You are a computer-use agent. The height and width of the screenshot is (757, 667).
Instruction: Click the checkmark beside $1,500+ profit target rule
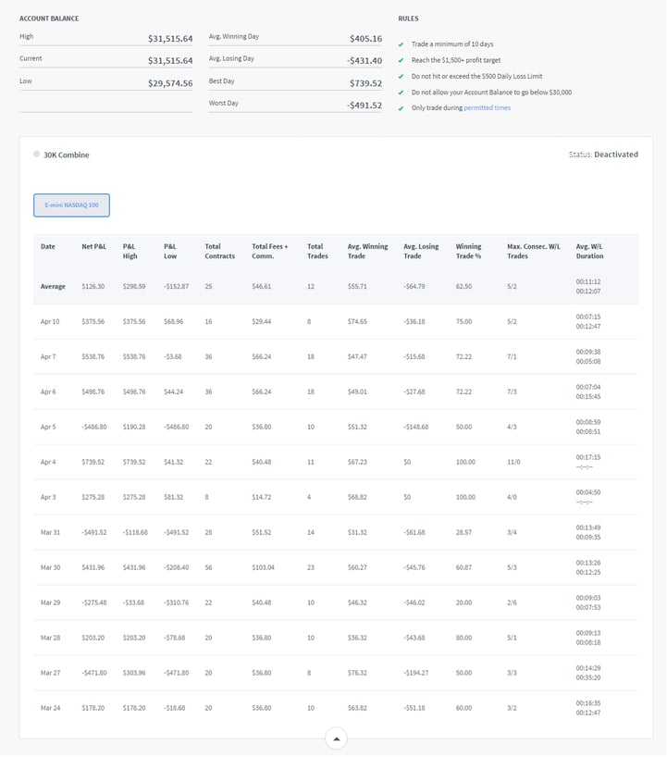pyautogui.click(x=401, y=60)
